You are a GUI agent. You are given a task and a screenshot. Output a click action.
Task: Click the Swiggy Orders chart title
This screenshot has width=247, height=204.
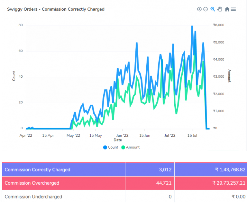point(56,9)
